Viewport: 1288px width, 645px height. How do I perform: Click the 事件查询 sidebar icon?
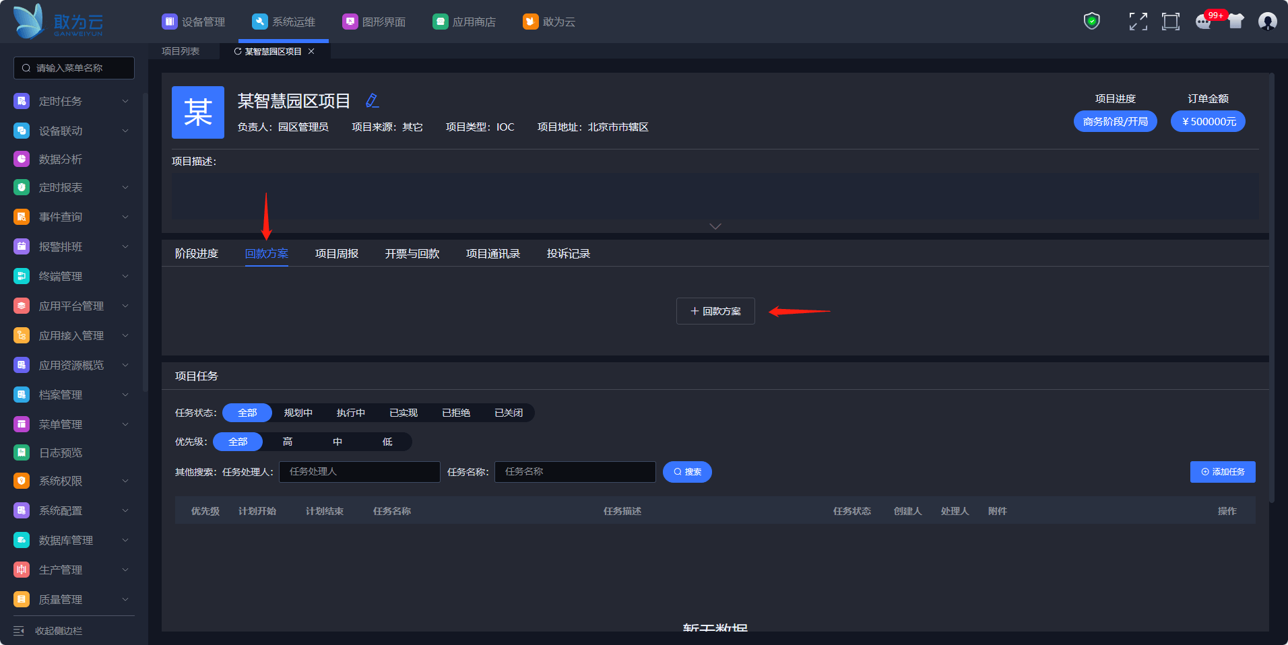click(x=22, y=217)
